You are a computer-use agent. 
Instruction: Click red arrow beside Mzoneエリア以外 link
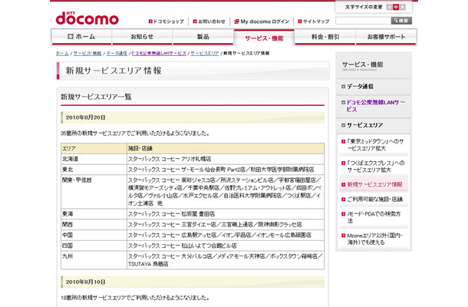[x=343, y=236]
